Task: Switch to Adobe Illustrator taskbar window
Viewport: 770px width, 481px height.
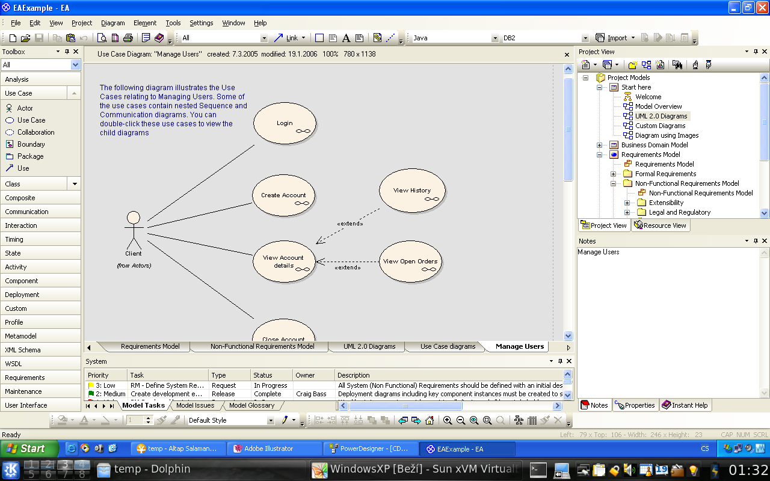Action: (275, 449)
